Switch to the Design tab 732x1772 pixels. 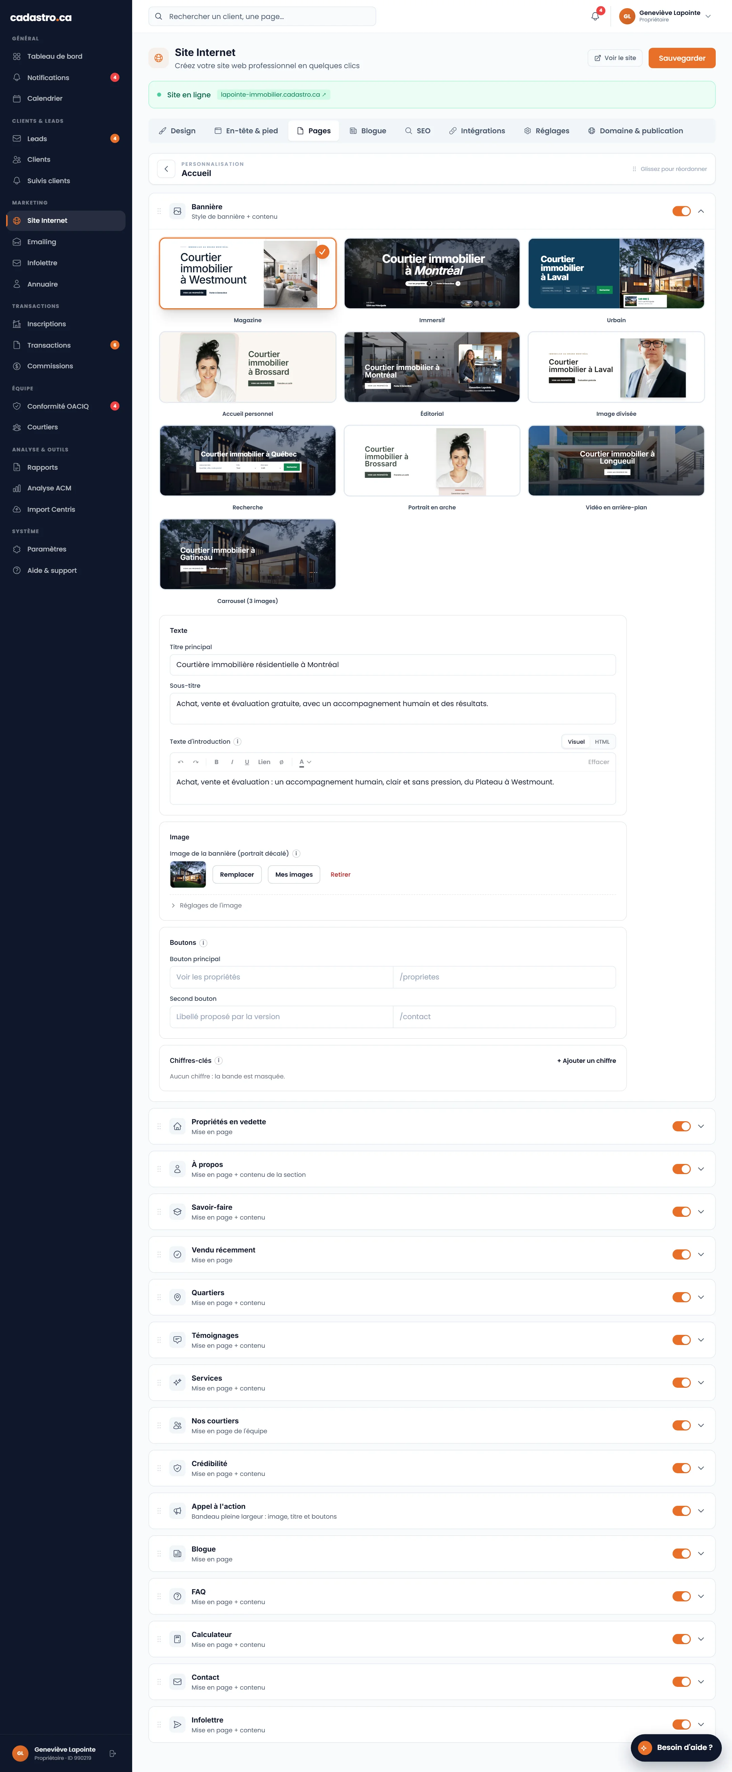[177, 131]
